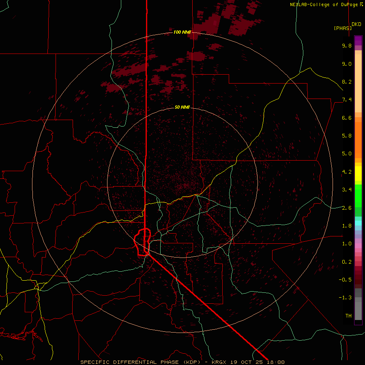365x365 pixels.
Task: Select the 0.2 legend value
Action: point(347,262)
